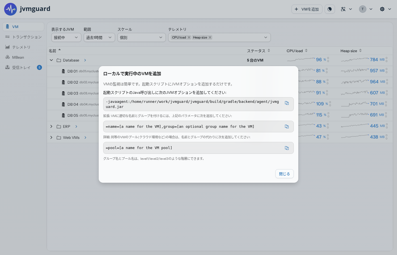Open Database group details arrow
Image resolution: width=397 pixels, height=255 pixels.
pos(85,60)
